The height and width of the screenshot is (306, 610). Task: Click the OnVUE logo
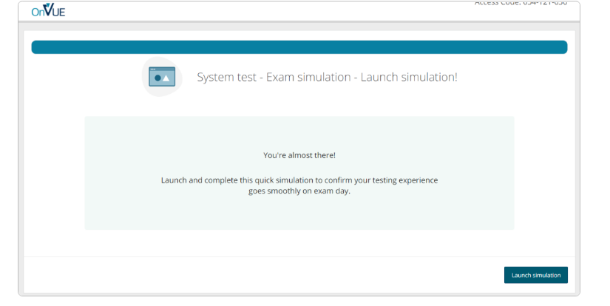(48, 10)
